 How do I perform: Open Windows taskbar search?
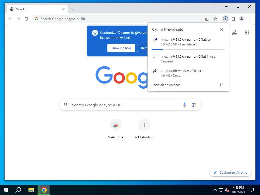18,190
